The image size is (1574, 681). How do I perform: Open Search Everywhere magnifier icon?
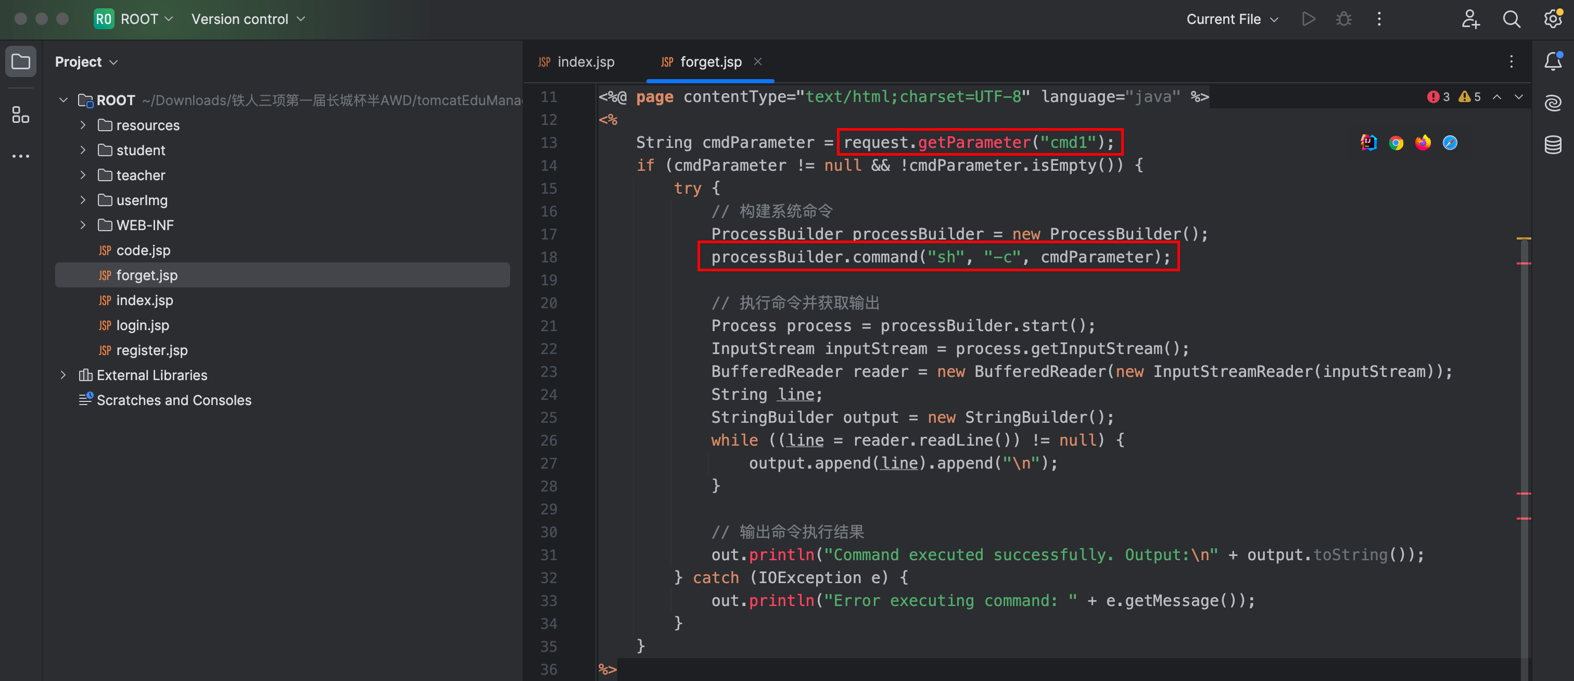click(x=1512, y=19)
